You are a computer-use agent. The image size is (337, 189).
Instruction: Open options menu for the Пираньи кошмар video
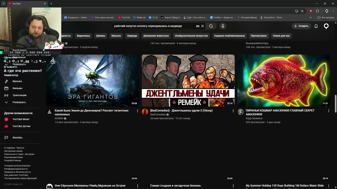329,111
